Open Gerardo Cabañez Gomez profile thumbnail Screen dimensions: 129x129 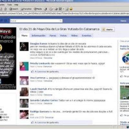[x=24, y=103]
